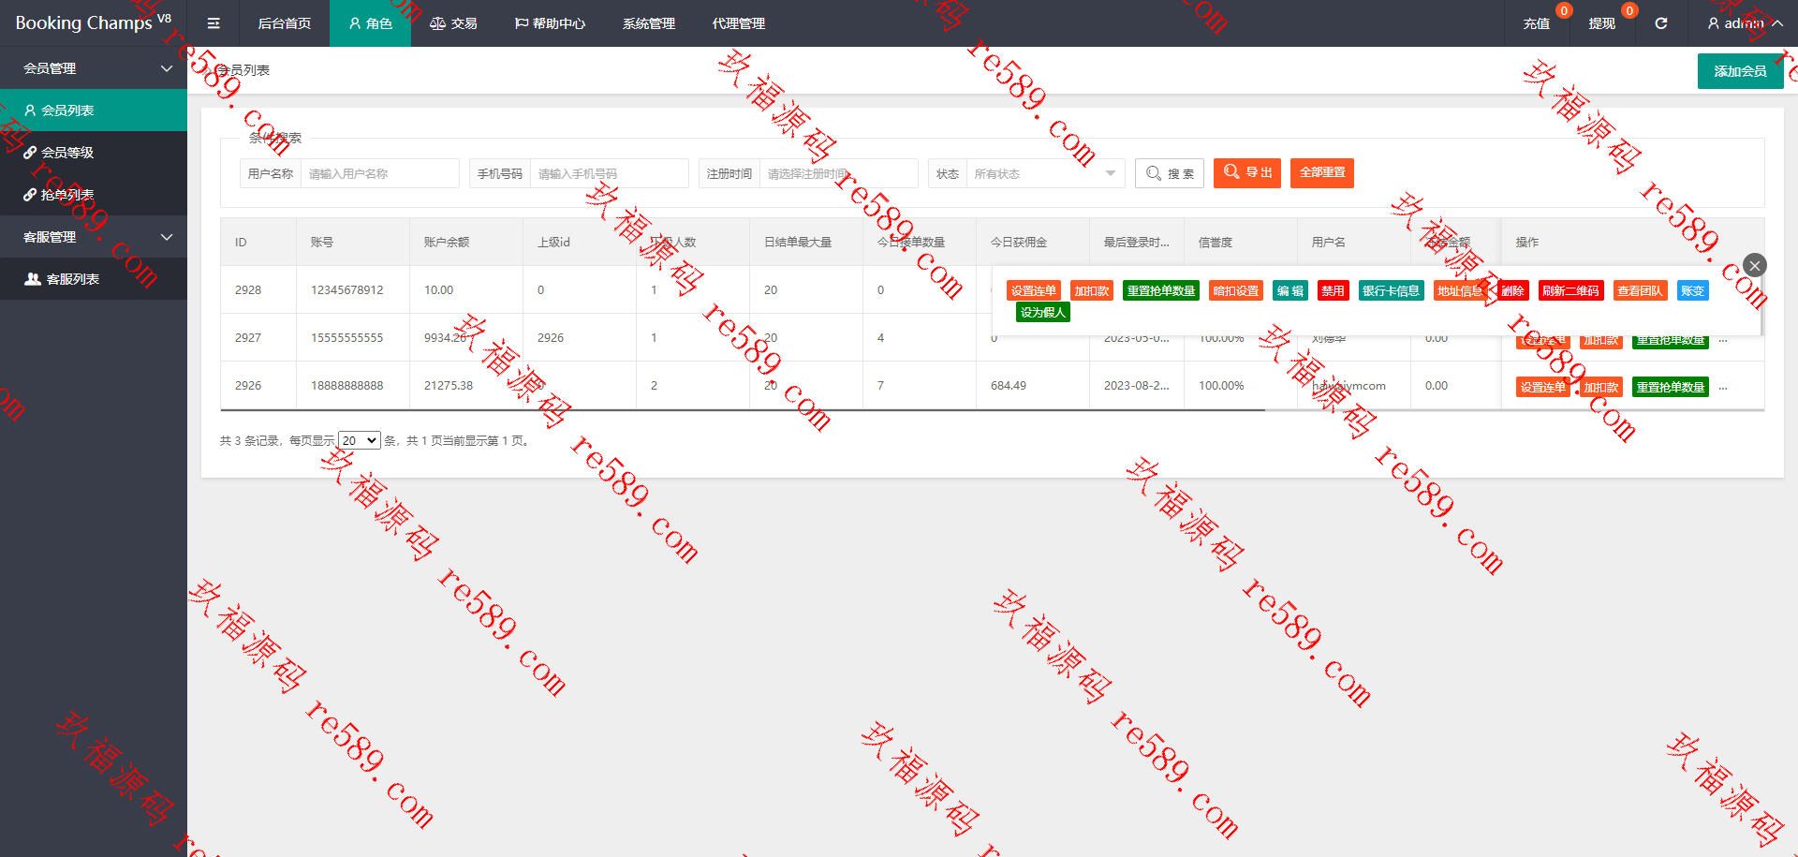The image size is (1798, 857).
Task: Click 加扣款 for row 2926
Action: click(x=1601, y=388)
